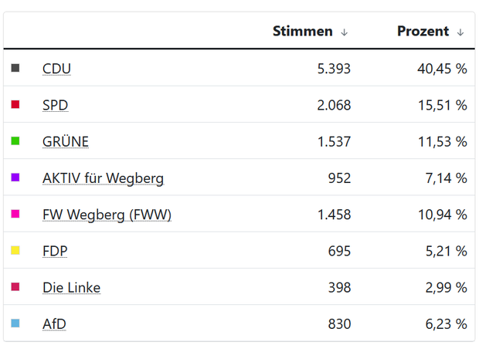Image resolution: width=479 pixels, height=345 pixels.
Task: Click the Stimmen column header
Action: pyautogui.click(x=302, y=32)
